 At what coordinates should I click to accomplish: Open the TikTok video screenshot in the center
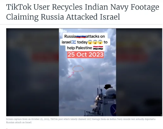click(88, 72)
